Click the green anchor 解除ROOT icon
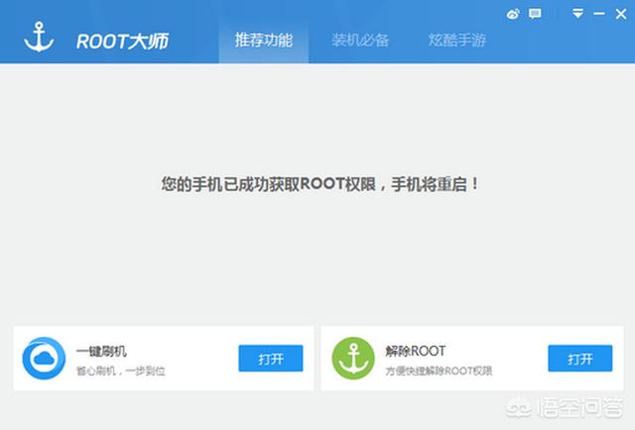This screenshot has height=430, width=635. click(353, 359)
